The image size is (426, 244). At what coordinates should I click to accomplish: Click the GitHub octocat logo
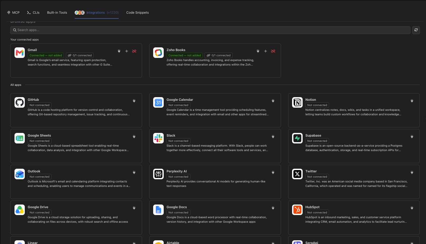pyautogui.click(x=20, y=102)
